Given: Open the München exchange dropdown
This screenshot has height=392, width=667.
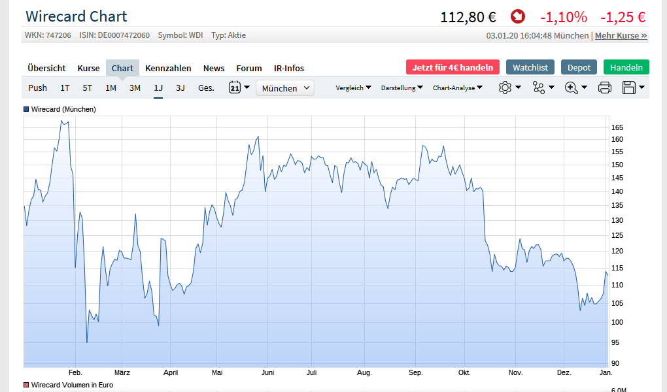Looking at the screenshot, I should [x=285, y=88].
